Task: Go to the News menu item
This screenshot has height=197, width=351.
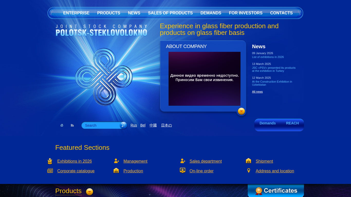Action: (134, 13)
